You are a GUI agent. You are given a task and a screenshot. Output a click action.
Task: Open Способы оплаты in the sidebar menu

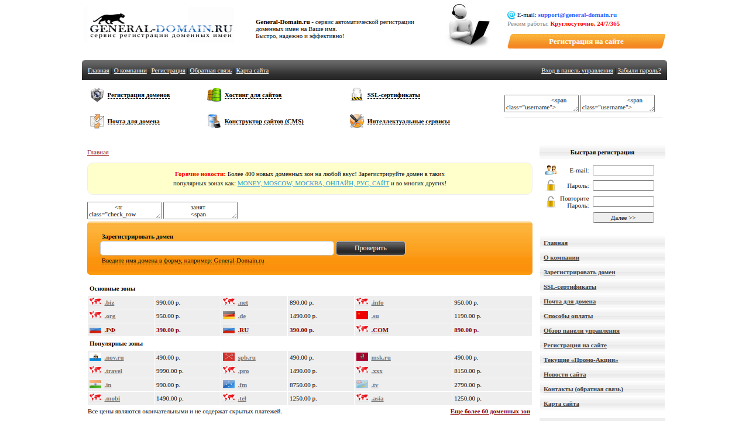(568, 316)
